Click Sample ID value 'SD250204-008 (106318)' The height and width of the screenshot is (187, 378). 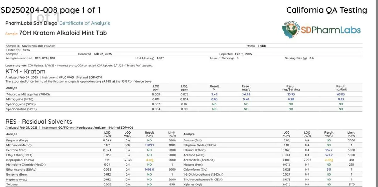coord(39,46)
